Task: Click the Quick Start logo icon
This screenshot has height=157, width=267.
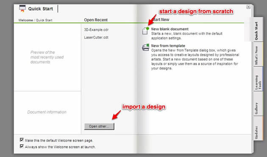Action: click(x=22, y=8)
